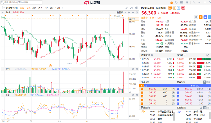Image resolution: width=211 pixels, height=123 pixels.
Task: Expand chart to fullscreen icon
Action: coord(131,8)
